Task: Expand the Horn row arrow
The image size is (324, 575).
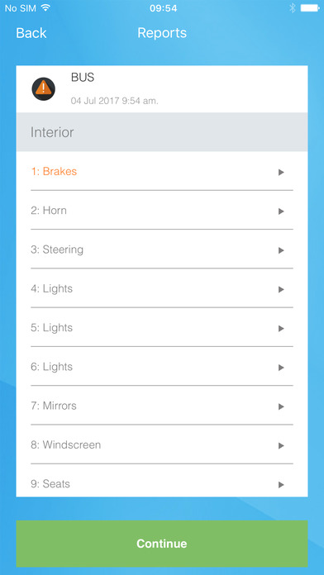Action: click(281, 211)
